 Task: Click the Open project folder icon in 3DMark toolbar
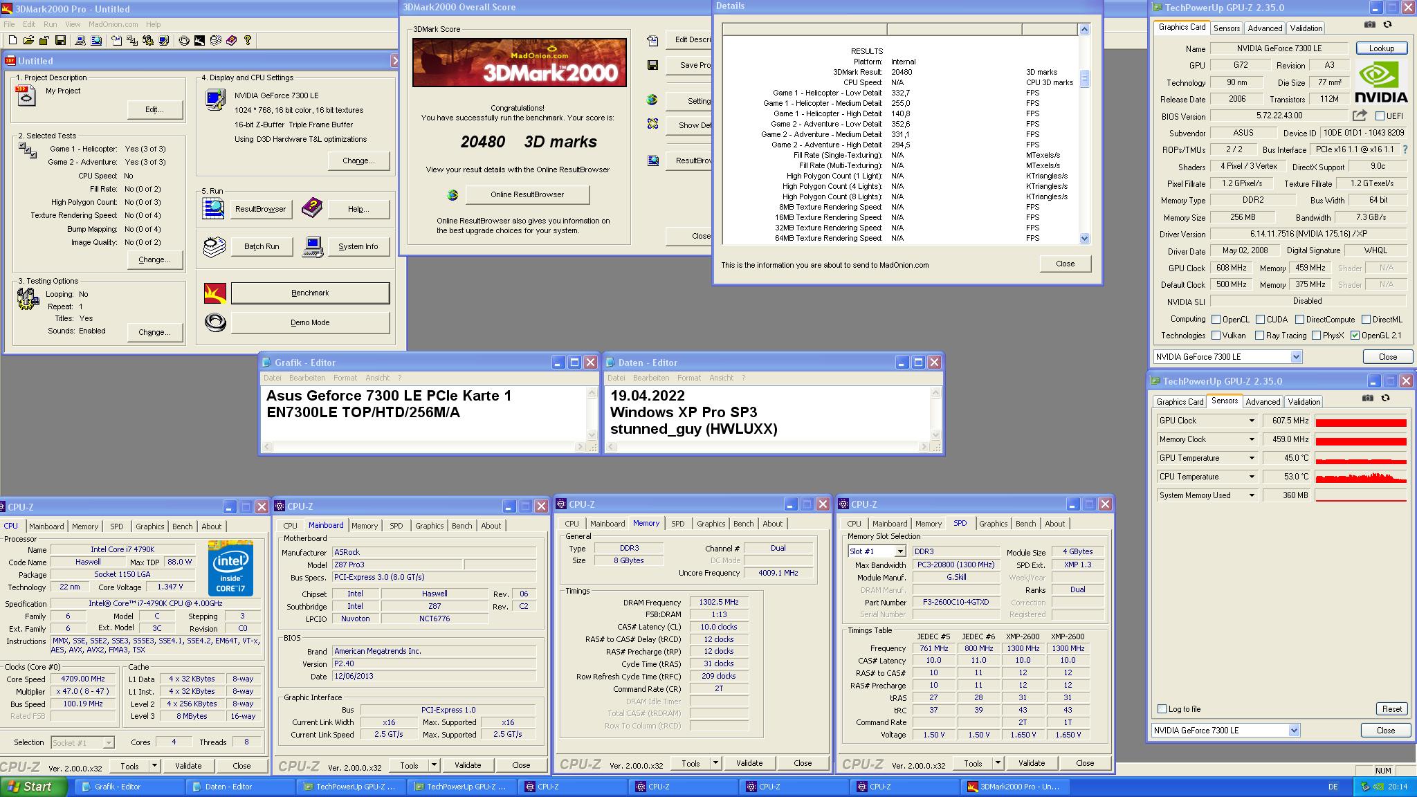click(x=28, y=41)
